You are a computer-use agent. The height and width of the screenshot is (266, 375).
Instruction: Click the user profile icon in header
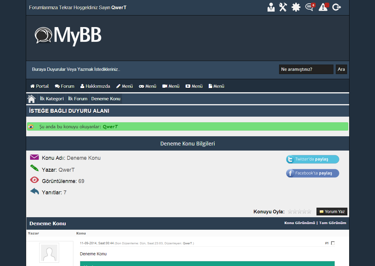pyautogui.click(x=271, y=7)
